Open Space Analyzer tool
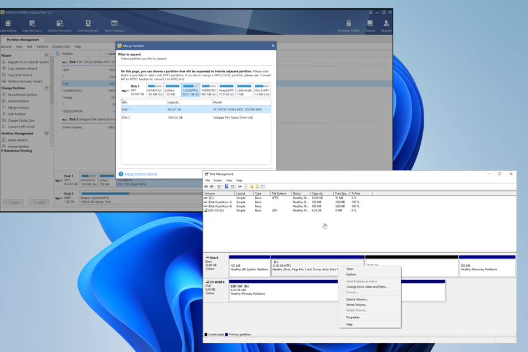The image size is (528, 352). pyautogui.click(x=114, y=26)
